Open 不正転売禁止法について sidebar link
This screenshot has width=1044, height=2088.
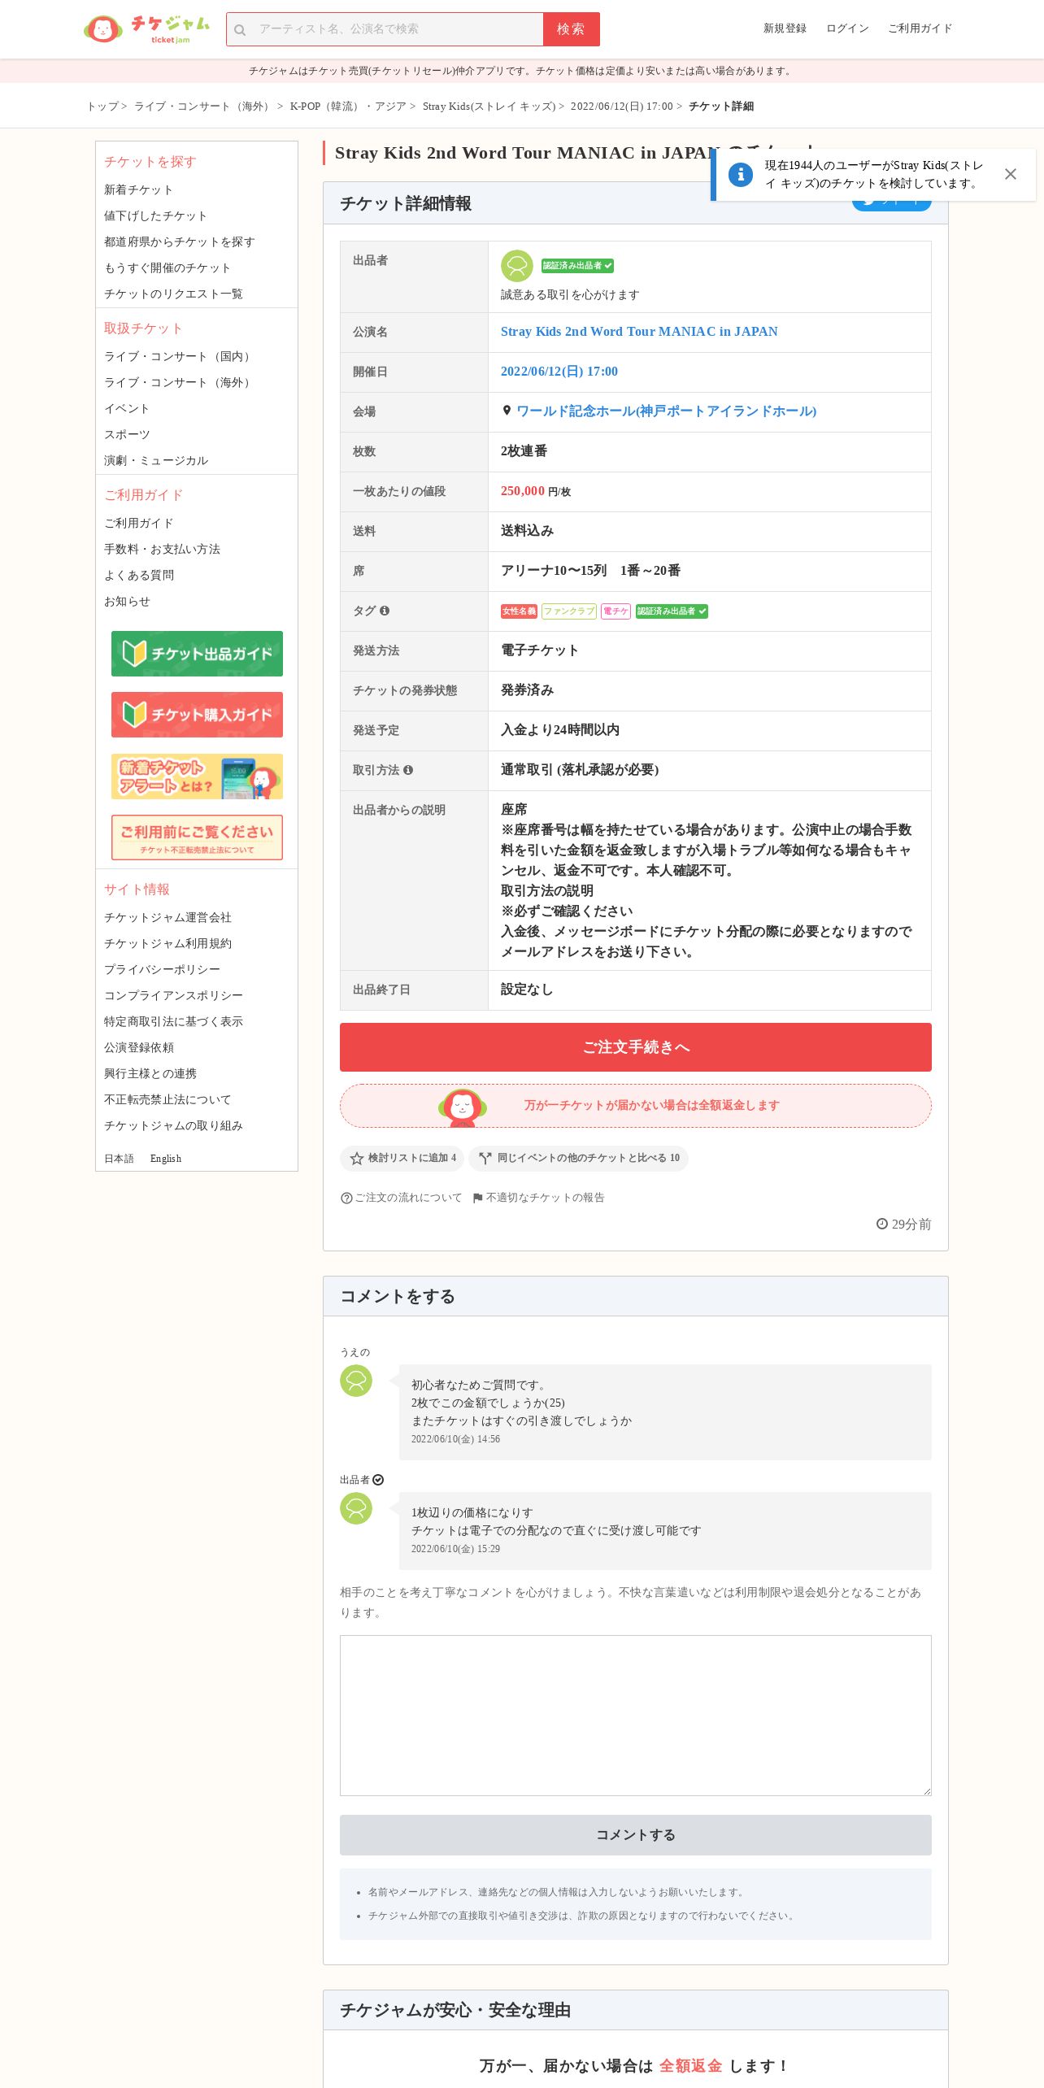[167, 1099]
